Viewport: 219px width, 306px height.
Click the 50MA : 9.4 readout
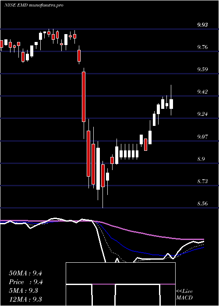[x=25, y=273]
